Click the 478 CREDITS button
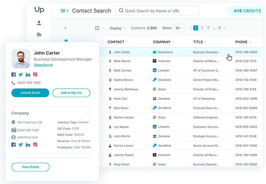The height and width of the screenshot is (184, 266). pos(245,11)
